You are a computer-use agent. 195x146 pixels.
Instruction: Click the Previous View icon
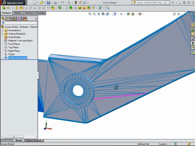tap(99, 14)
